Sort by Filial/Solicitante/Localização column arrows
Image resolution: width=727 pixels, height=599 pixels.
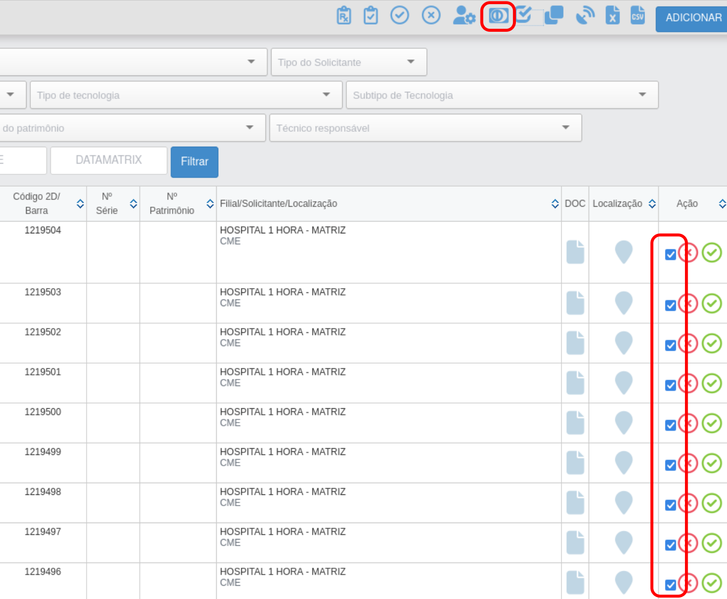555,204
